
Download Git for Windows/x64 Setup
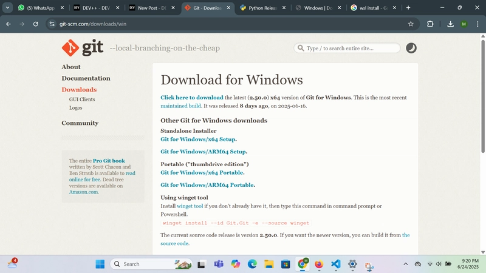(198, 140)
